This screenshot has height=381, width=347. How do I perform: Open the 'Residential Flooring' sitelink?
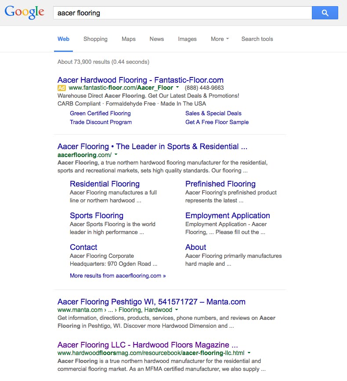[105, 184]
